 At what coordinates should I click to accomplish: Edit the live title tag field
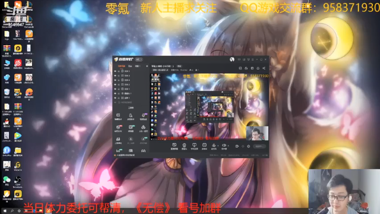(160, 70)
